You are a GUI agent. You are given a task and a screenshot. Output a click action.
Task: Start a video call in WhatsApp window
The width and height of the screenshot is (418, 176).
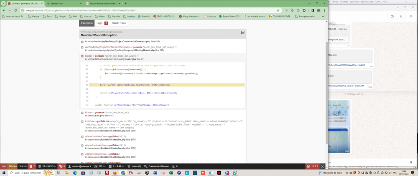coord(392,17)
